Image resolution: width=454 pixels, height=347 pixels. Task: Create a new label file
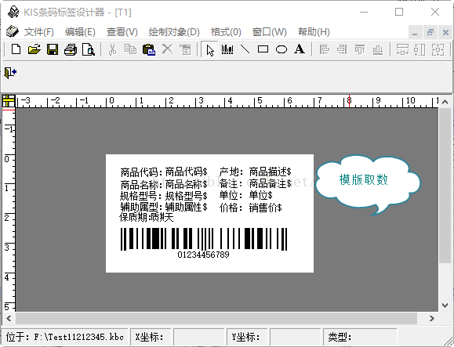click(16, 49)
